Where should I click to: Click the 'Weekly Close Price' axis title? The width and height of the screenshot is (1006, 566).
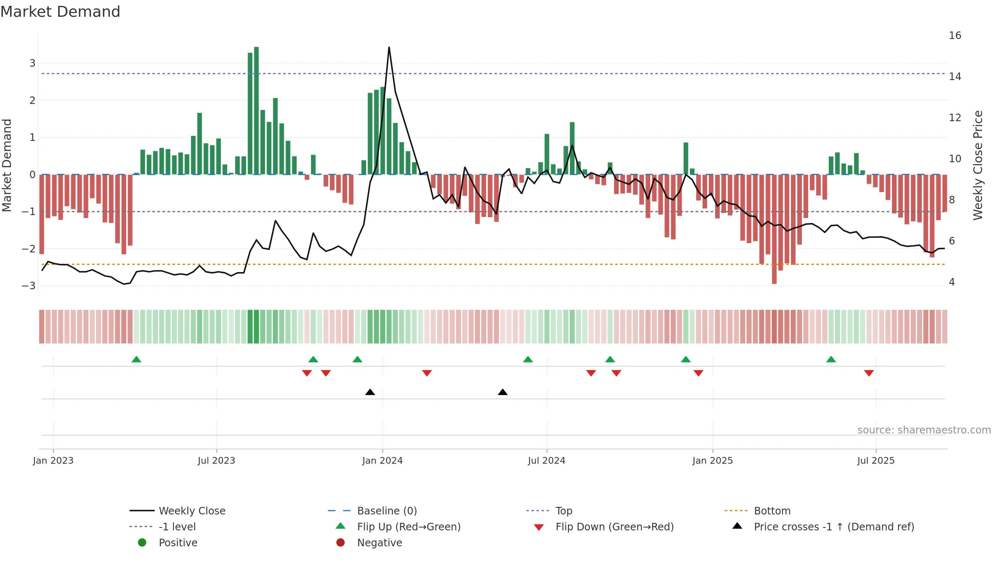pyautogui.click(x=978, y=165)
